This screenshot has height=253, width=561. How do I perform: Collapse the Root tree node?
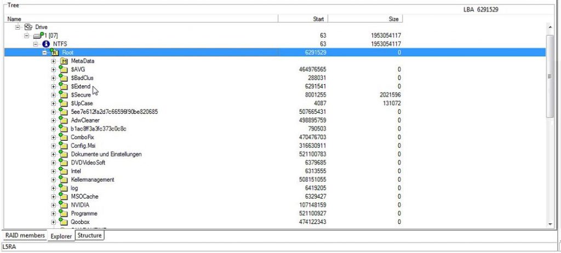[x=45, y=53]
